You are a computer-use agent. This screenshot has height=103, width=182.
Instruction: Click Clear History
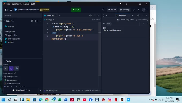tap(142, 20)
